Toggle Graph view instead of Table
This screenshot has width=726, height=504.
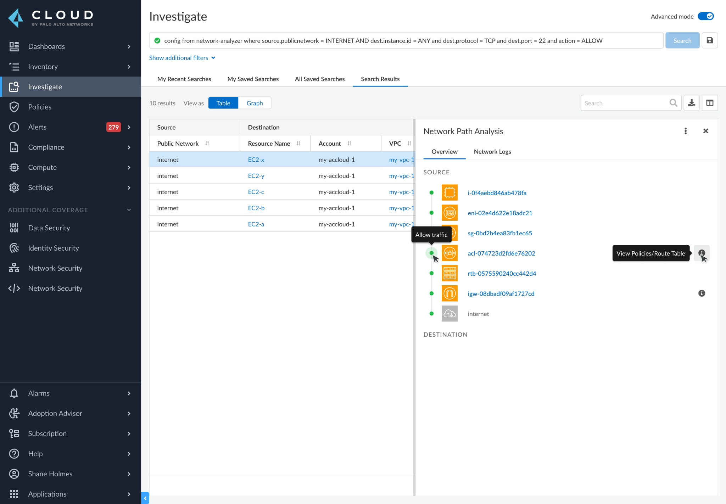click(x=254, y=103)
